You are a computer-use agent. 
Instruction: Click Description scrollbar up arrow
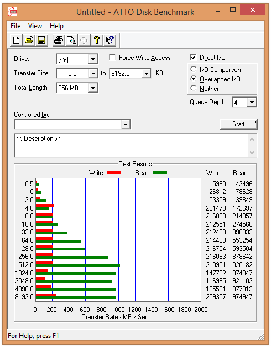(252, 140)
